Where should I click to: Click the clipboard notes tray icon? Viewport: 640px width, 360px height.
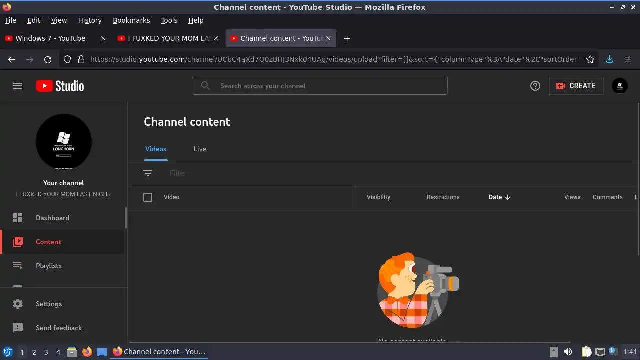[586, 352]
